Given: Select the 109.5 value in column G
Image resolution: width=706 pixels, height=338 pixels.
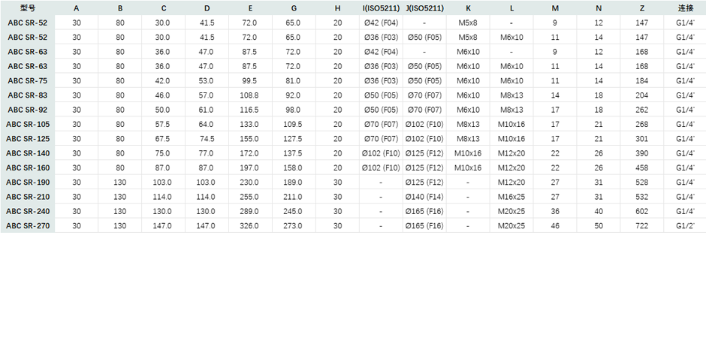Looking at the screenshot, I should click(x=293, y=124).
